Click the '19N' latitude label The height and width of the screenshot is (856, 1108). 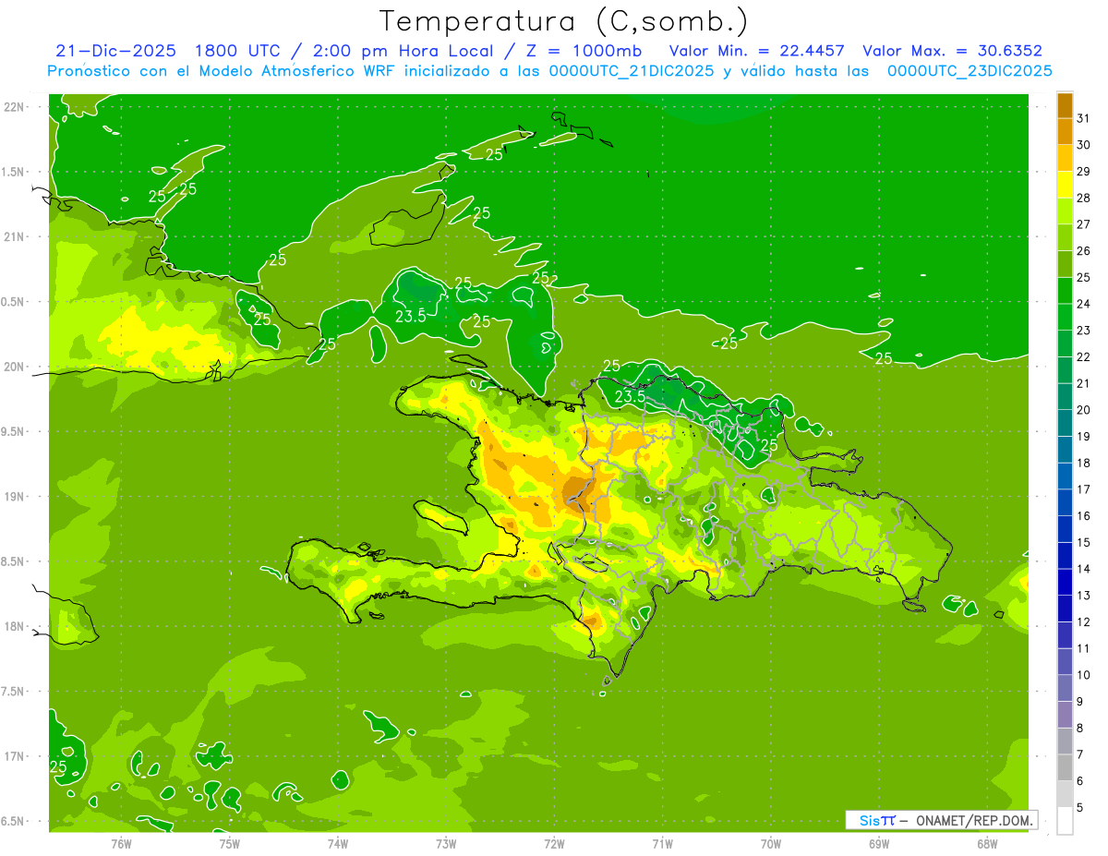(x=14, y=497)
